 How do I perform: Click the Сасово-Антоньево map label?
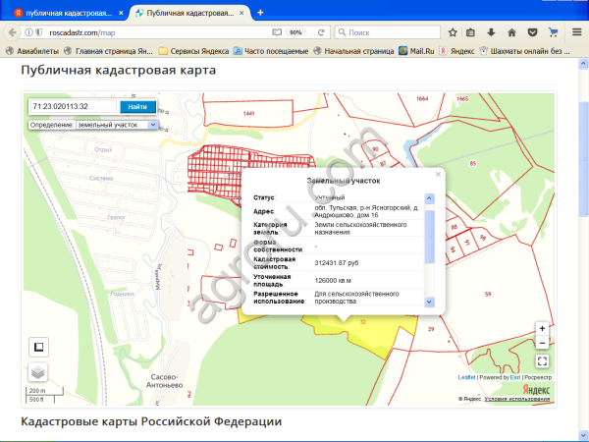(165, 381)
